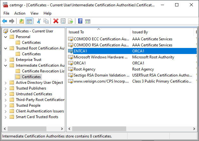Toggle Show/Hide Console Tree icon
Viewport: 199px width, 141px height.
click(29, 21)
